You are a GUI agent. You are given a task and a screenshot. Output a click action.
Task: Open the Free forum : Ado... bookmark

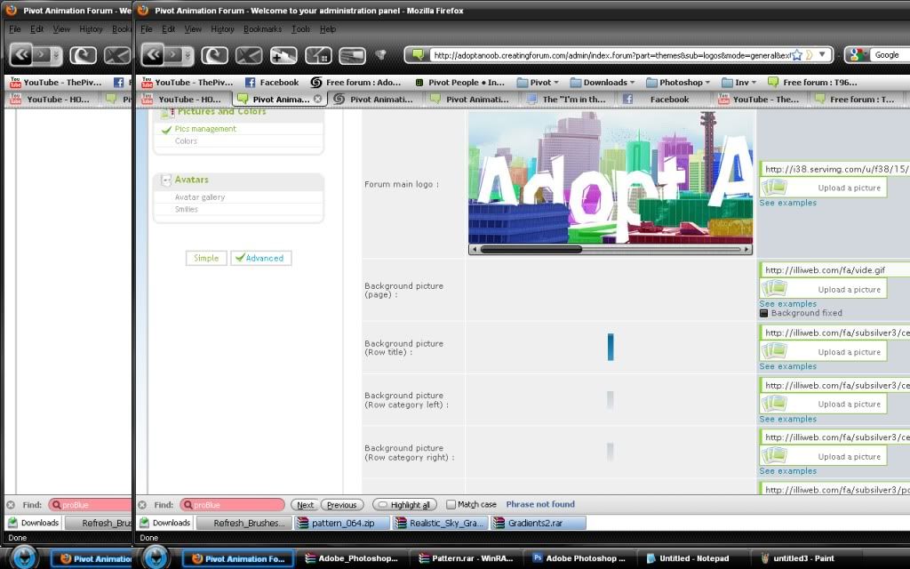pyautogui.click(x=355, y=83)
